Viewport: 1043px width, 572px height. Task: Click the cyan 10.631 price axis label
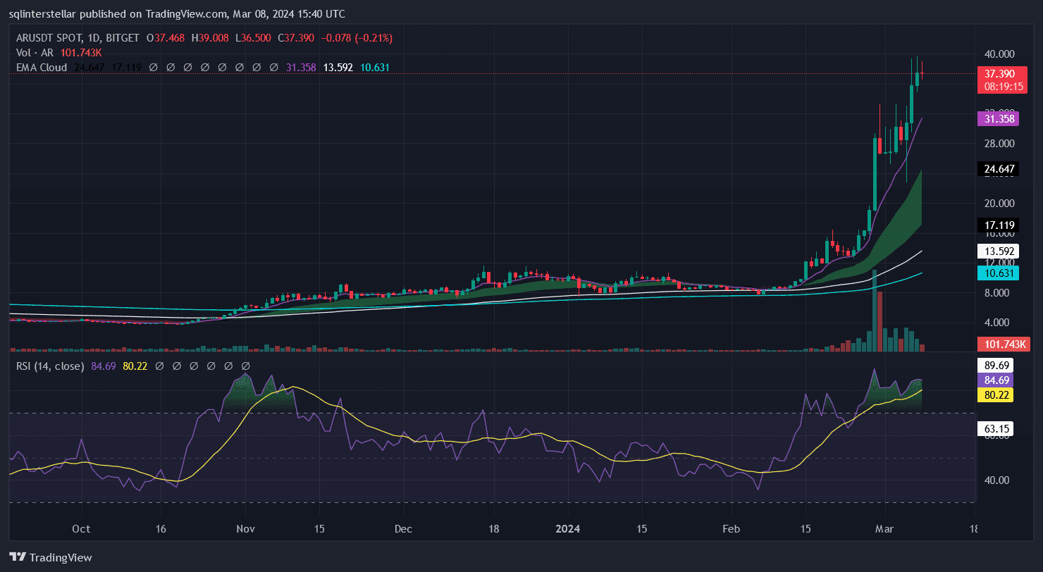[999, 273]
